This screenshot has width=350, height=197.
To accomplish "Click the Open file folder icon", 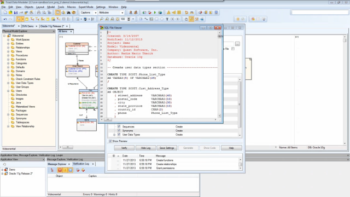I will [x=10, y=13].
